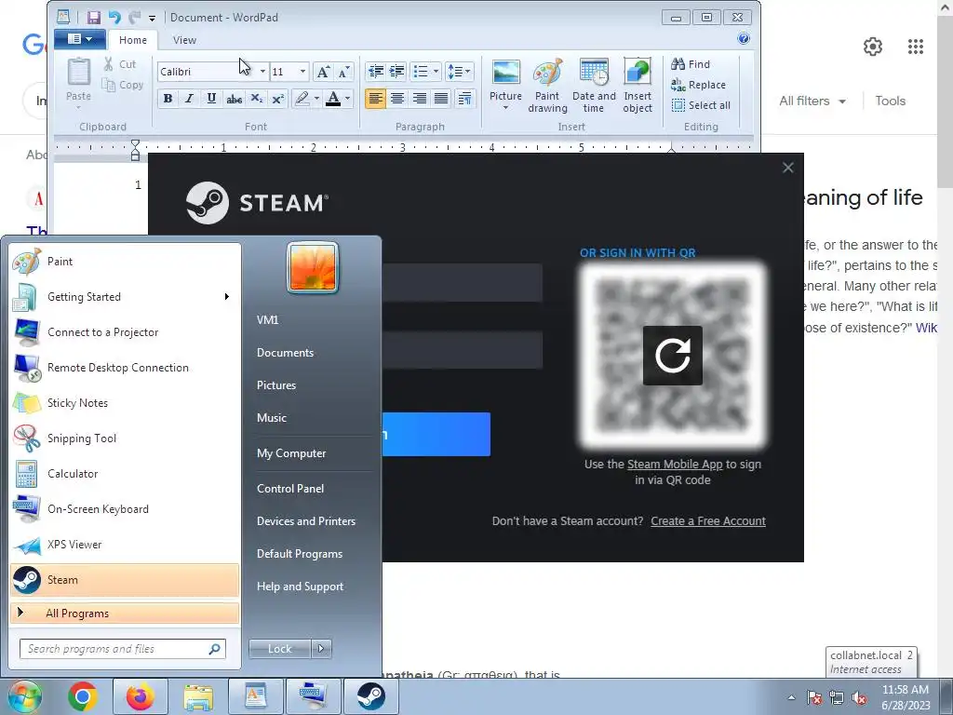Shrink font size in WordPad
The image size is (953, 715).
[343, 72]
